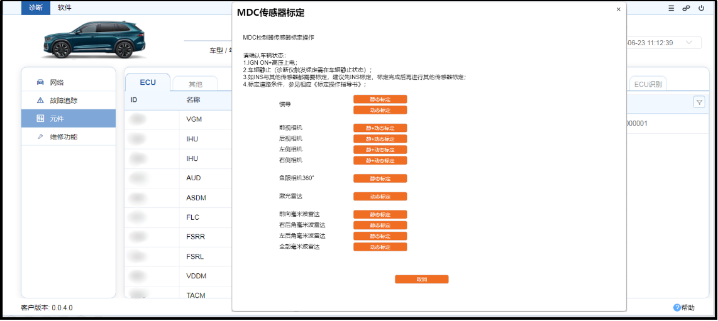Click the component icon beside 元件
The height and width of the screenshot is (321, 718).
pos(40,119)
